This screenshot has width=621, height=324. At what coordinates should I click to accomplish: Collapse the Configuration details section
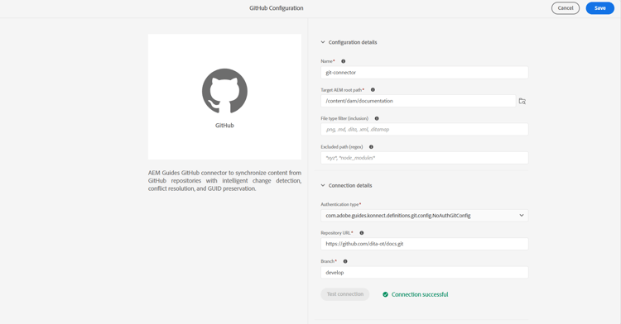(323, 42)
